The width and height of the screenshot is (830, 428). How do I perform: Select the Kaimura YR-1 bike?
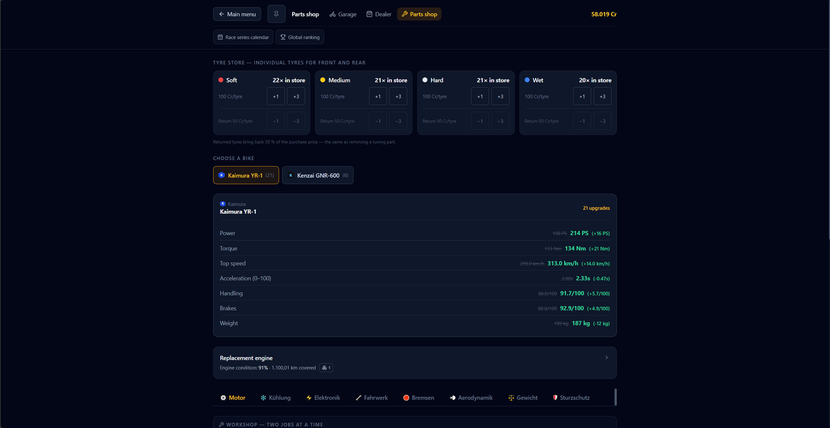click(x=246, y=175)
